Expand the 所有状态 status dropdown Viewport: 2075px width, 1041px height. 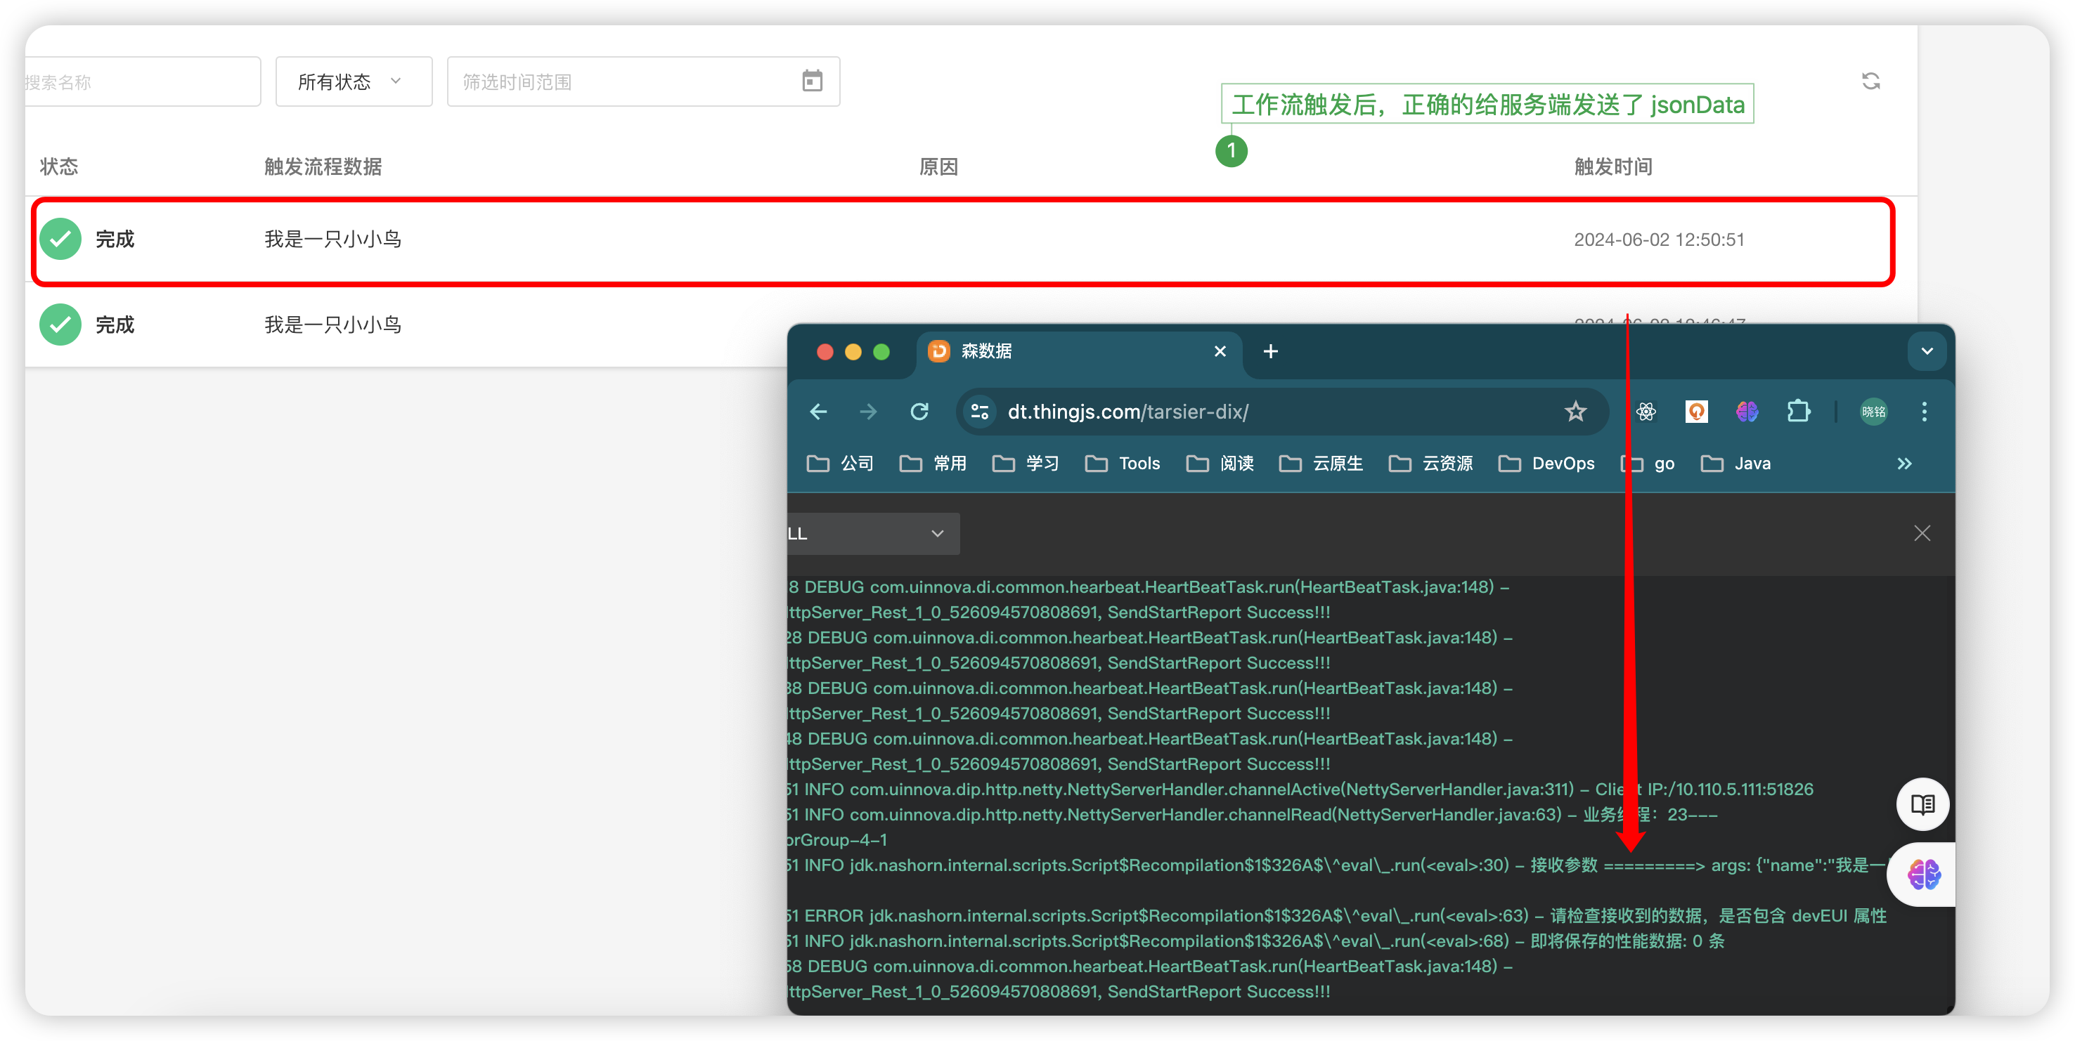(353, 81)
